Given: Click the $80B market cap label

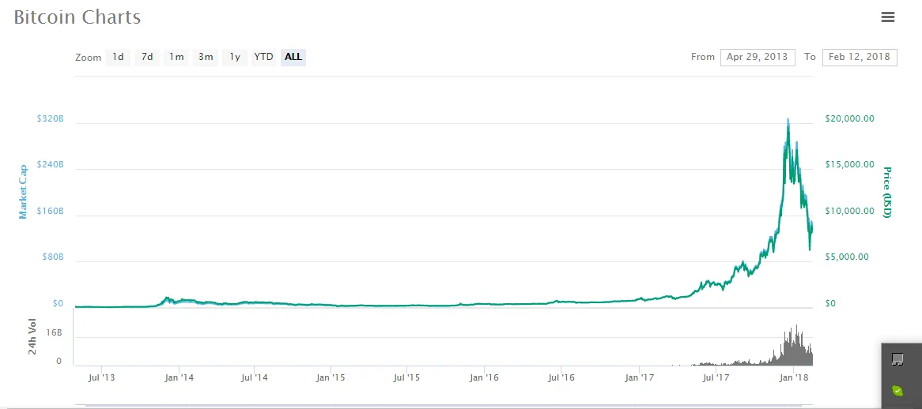Looking at the screenshot, I should [51, 257].
